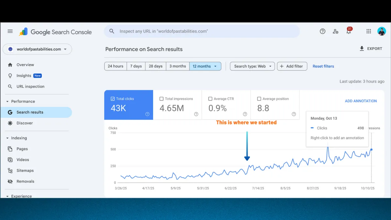Click the Add filter button
The width and height of the screenshot is (391, 220).
(x=292, y=66)
